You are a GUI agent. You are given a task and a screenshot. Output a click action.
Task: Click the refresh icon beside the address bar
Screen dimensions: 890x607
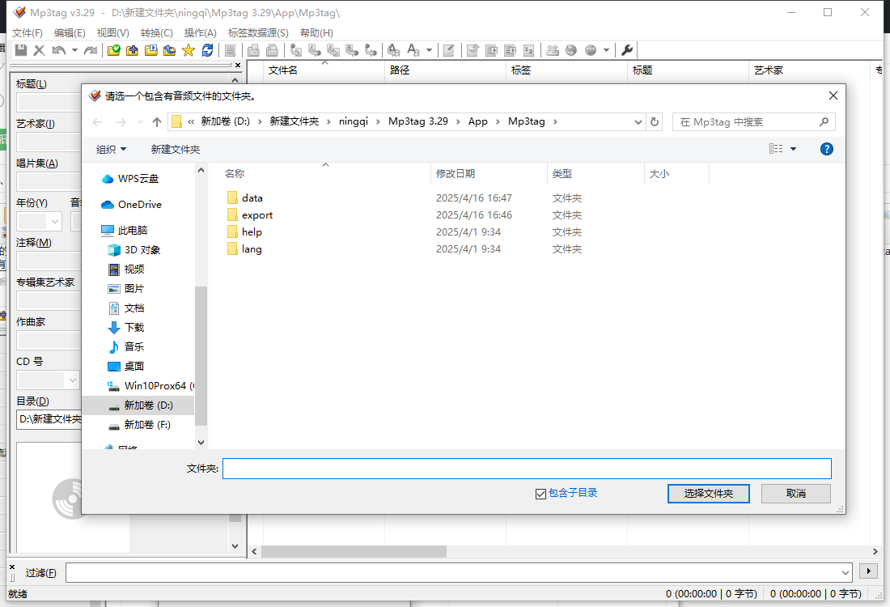point(655,122)
